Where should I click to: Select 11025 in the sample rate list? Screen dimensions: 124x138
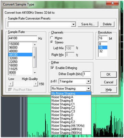(21, 69)
